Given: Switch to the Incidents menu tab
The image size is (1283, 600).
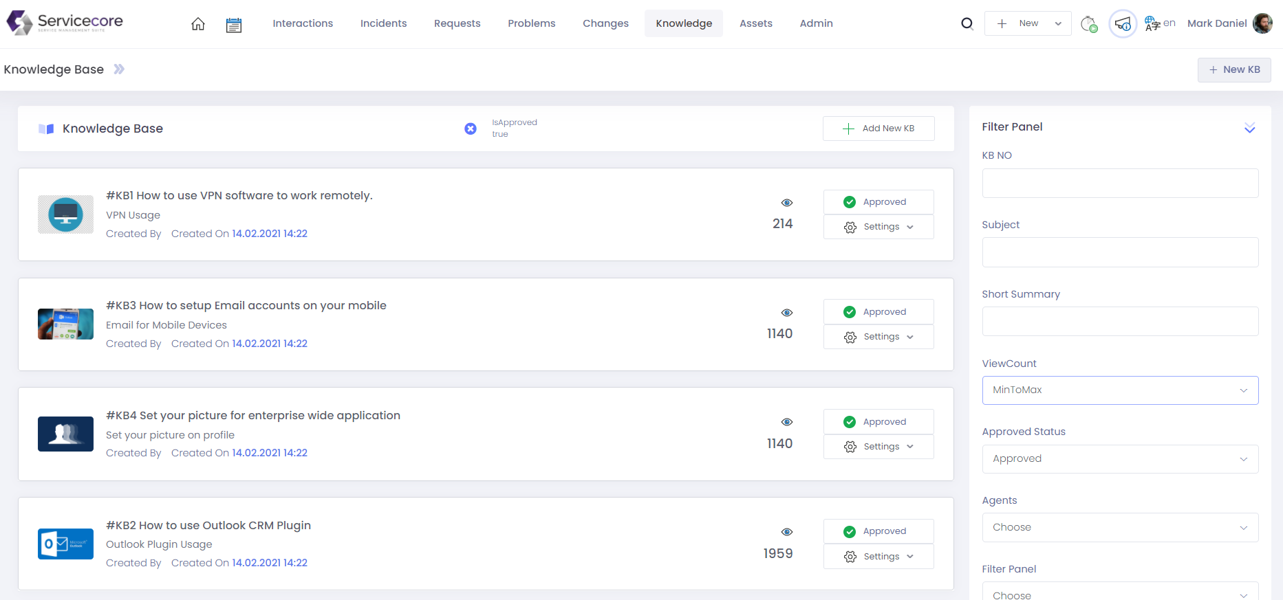Looking at the screenshot, I should [x=383, y=23].
